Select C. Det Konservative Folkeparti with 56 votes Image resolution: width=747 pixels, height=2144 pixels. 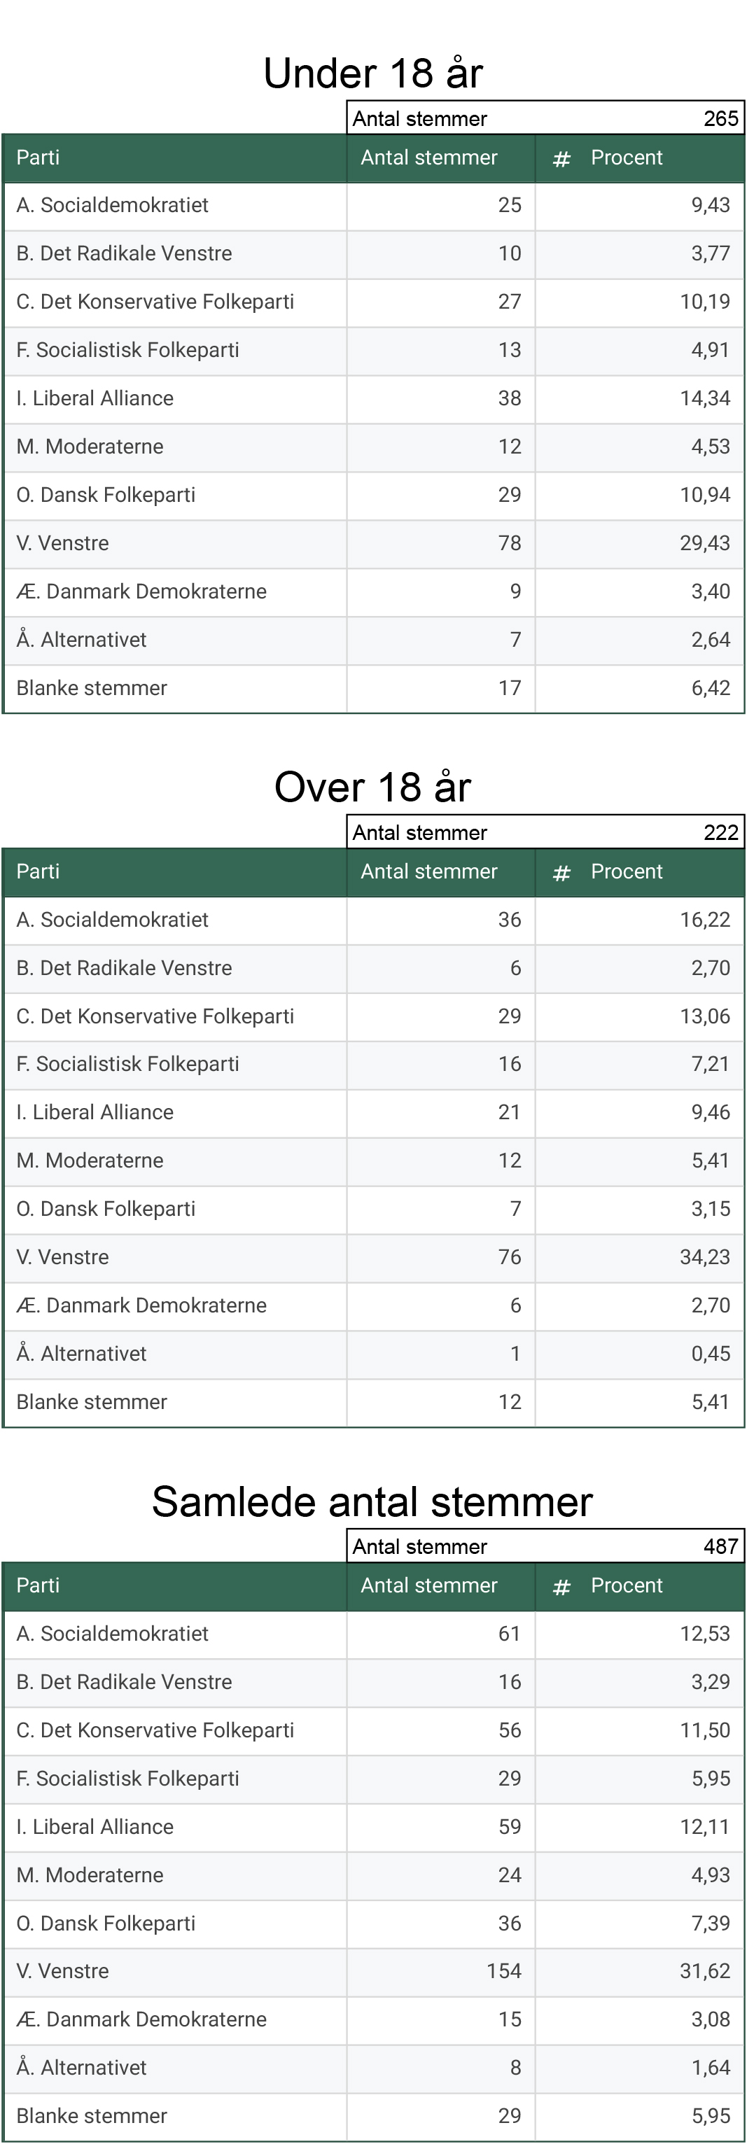pos(373,1731)
